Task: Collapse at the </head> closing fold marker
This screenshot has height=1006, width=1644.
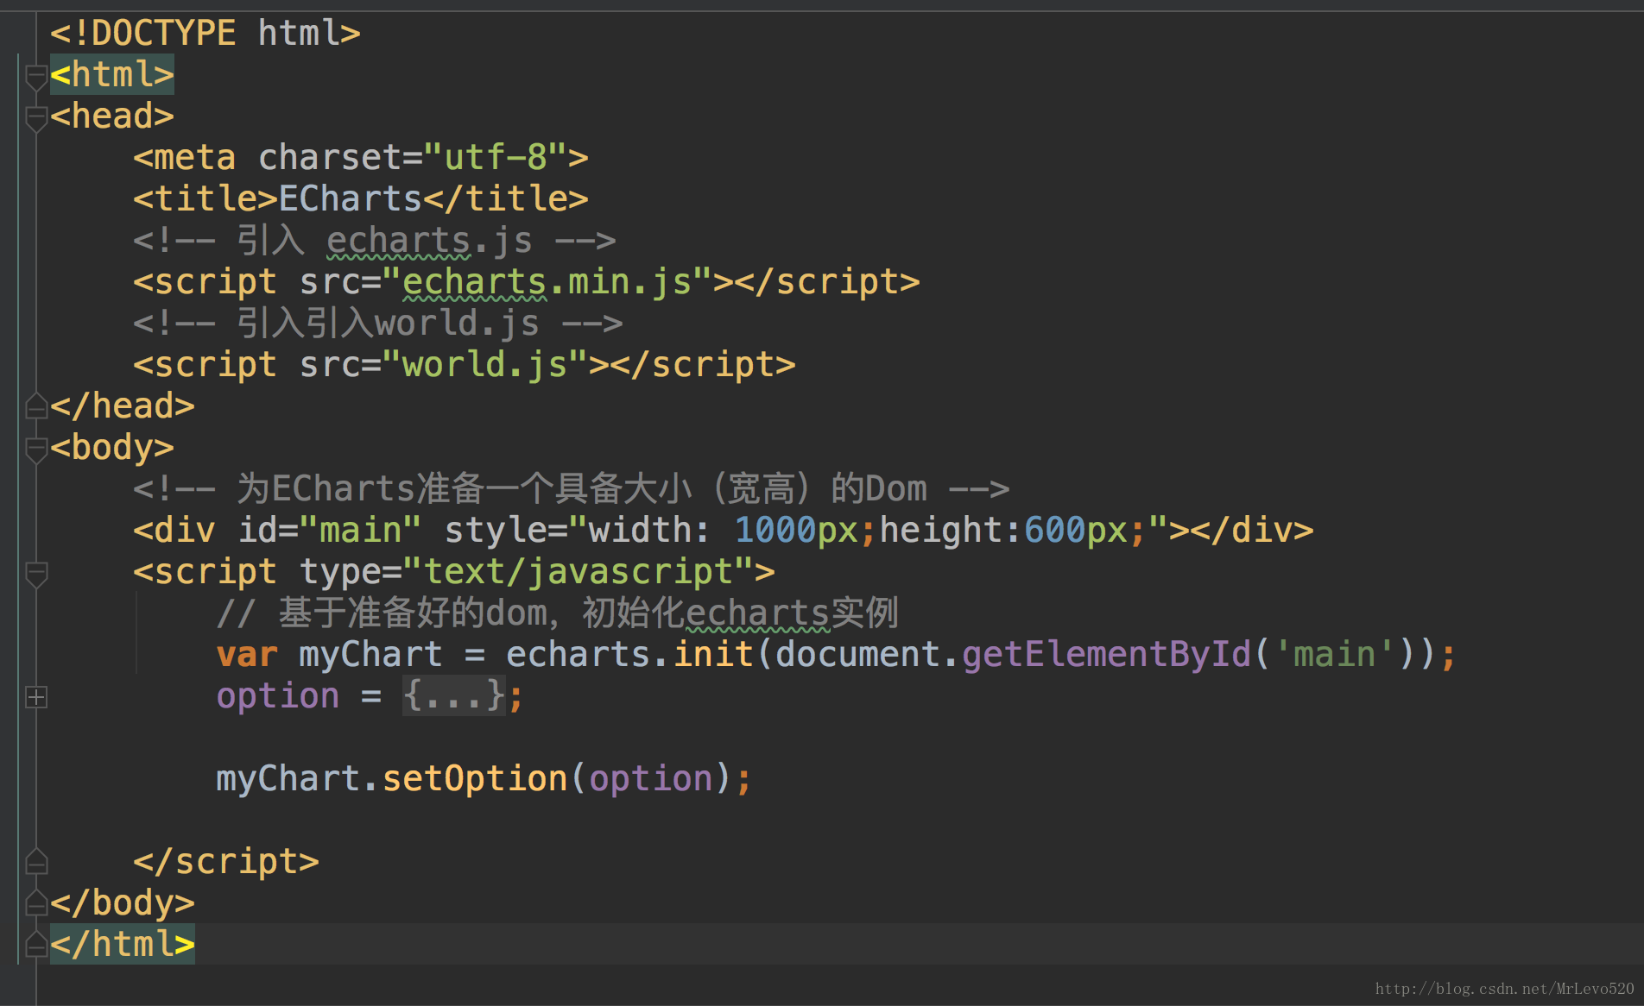Action: pyautogui.click(x=35, y=406)
